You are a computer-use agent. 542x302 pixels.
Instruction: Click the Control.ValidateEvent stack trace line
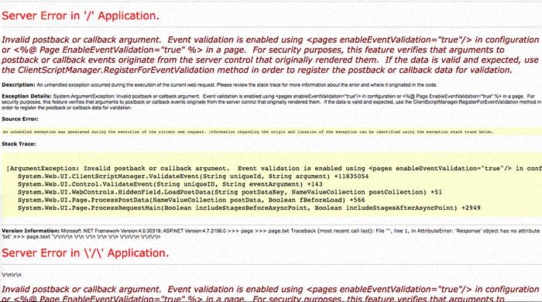(170, 184)
